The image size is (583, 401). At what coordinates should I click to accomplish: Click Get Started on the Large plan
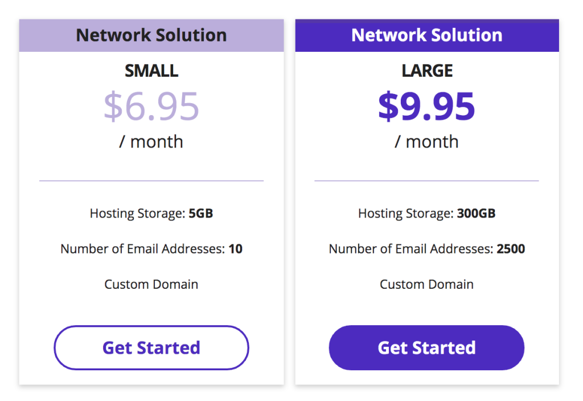(426, 347)
